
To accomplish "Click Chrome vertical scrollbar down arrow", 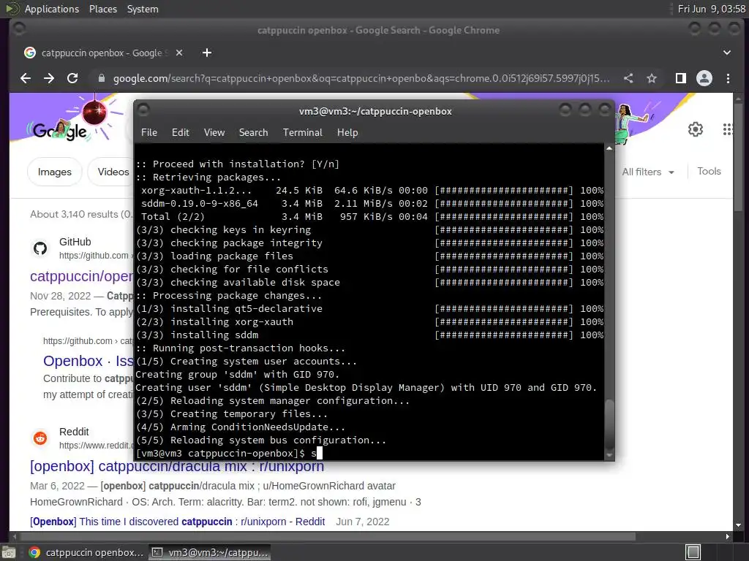I will tap(739, 525).
